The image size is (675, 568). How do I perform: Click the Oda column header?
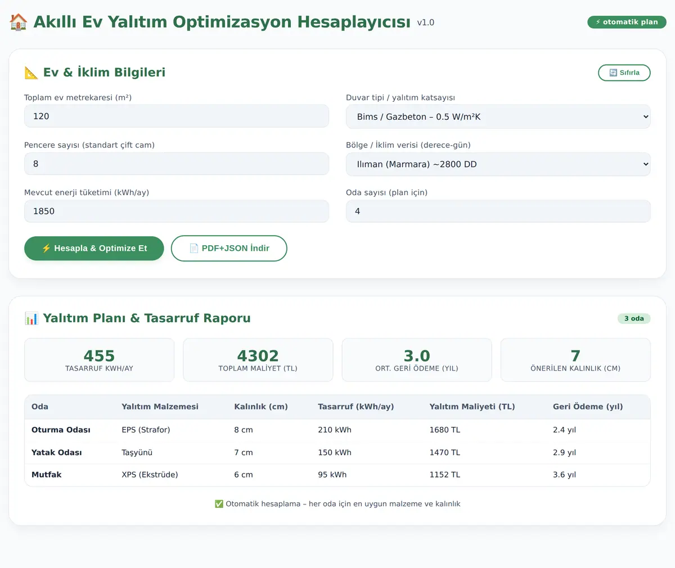pos(40,407)
